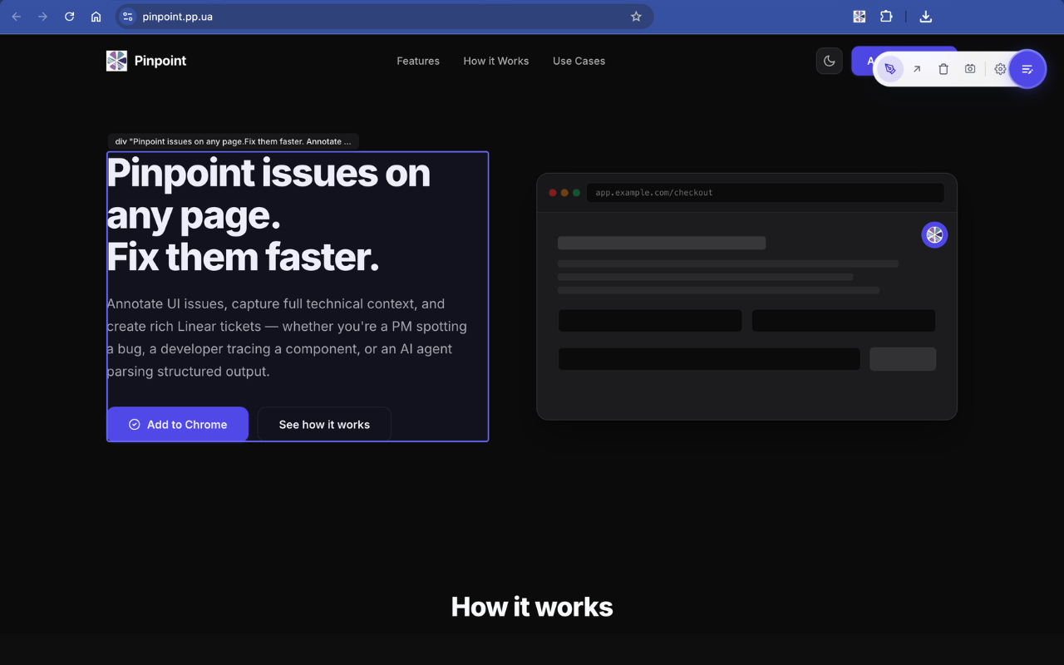Click the partially hidden header purple button

(x=862, y=61)
